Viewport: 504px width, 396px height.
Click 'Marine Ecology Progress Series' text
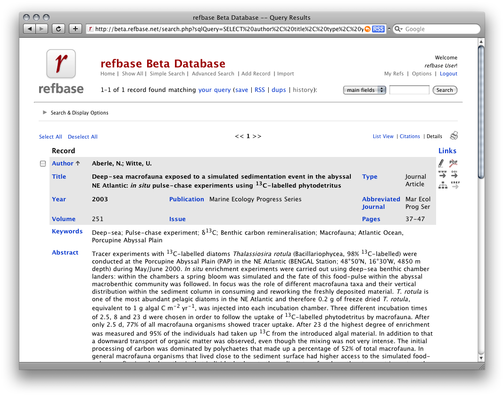(256, 199)
